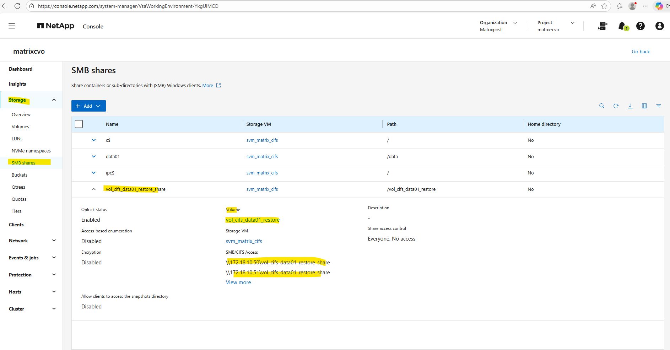The image size is (670, 350).
Task: Open the hamburger navigation menu
Action: (x=12, y=26)
